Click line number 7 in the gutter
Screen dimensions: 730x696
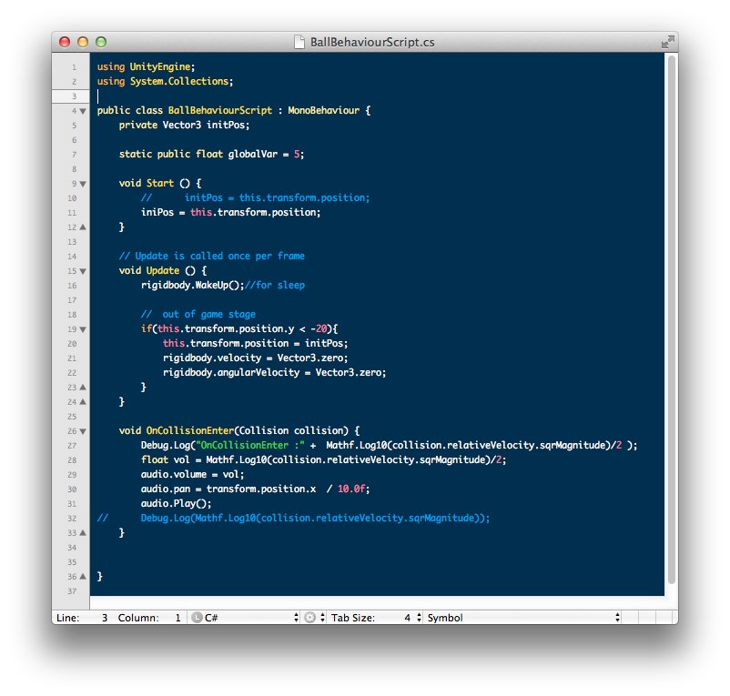[73, 155]
